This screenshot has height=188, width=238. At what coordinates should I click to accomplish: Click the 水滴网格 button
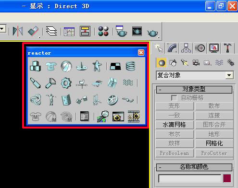tap(175, 125)
